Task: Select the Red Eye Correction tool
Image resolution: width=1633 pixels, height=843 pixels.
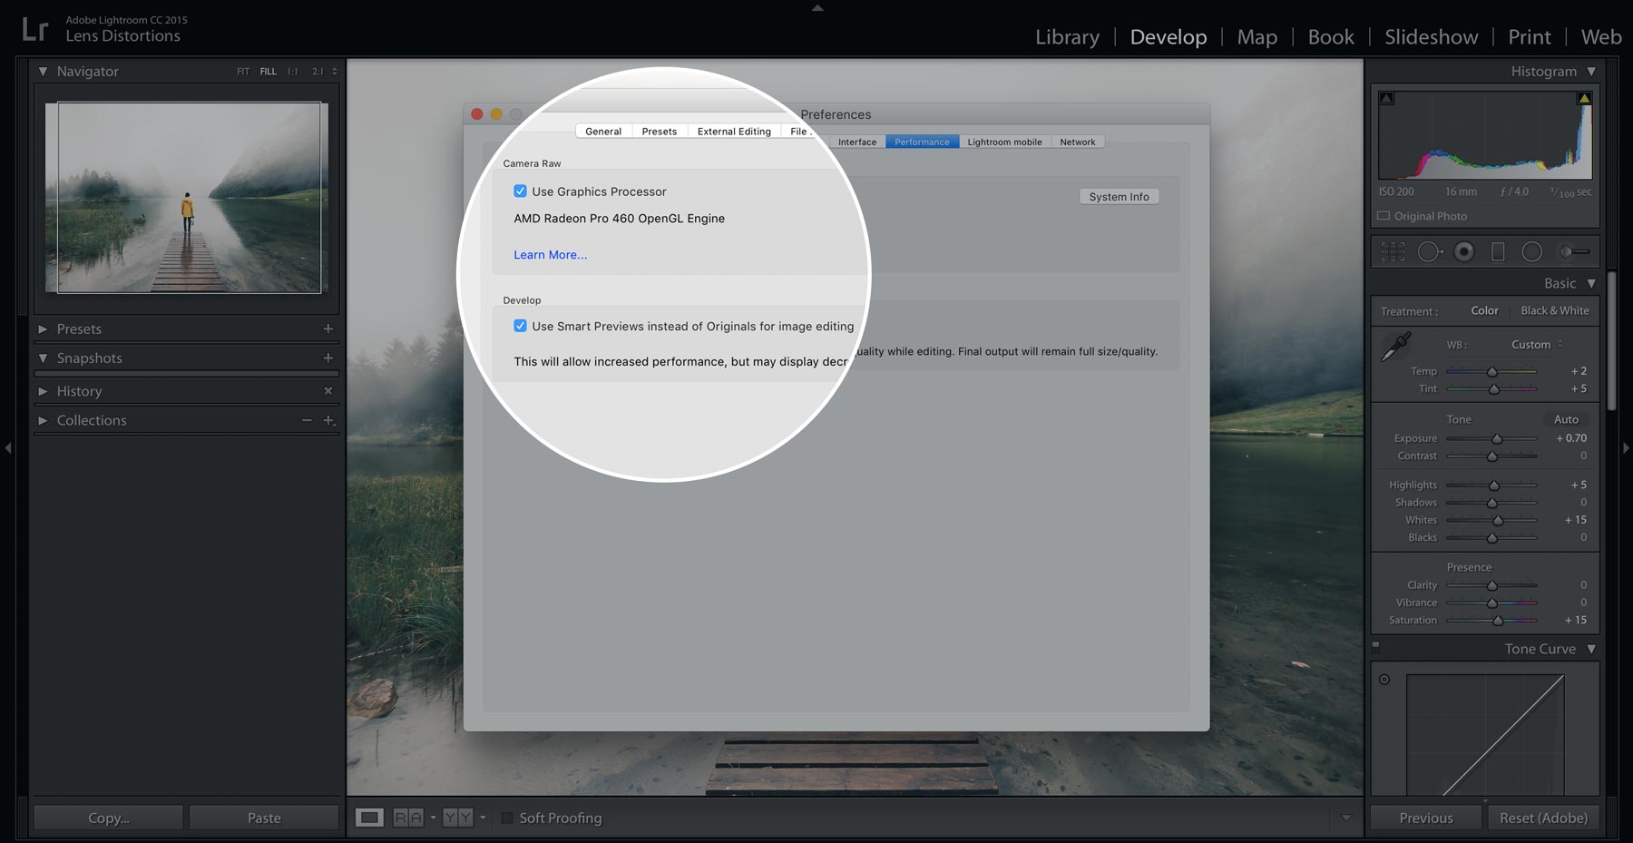Action: (x=1464, y=251)
